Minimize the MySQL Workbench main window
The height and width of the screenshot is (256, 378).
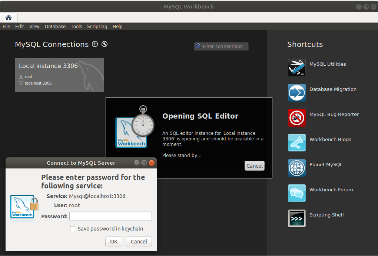click(x=359, y=7)
